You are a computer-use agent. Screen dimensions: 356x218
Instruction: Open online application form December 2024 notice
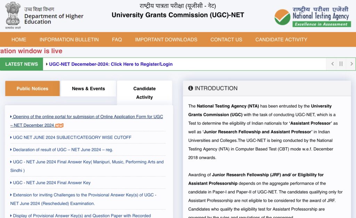pyautogui.click(x=87, y=121)
